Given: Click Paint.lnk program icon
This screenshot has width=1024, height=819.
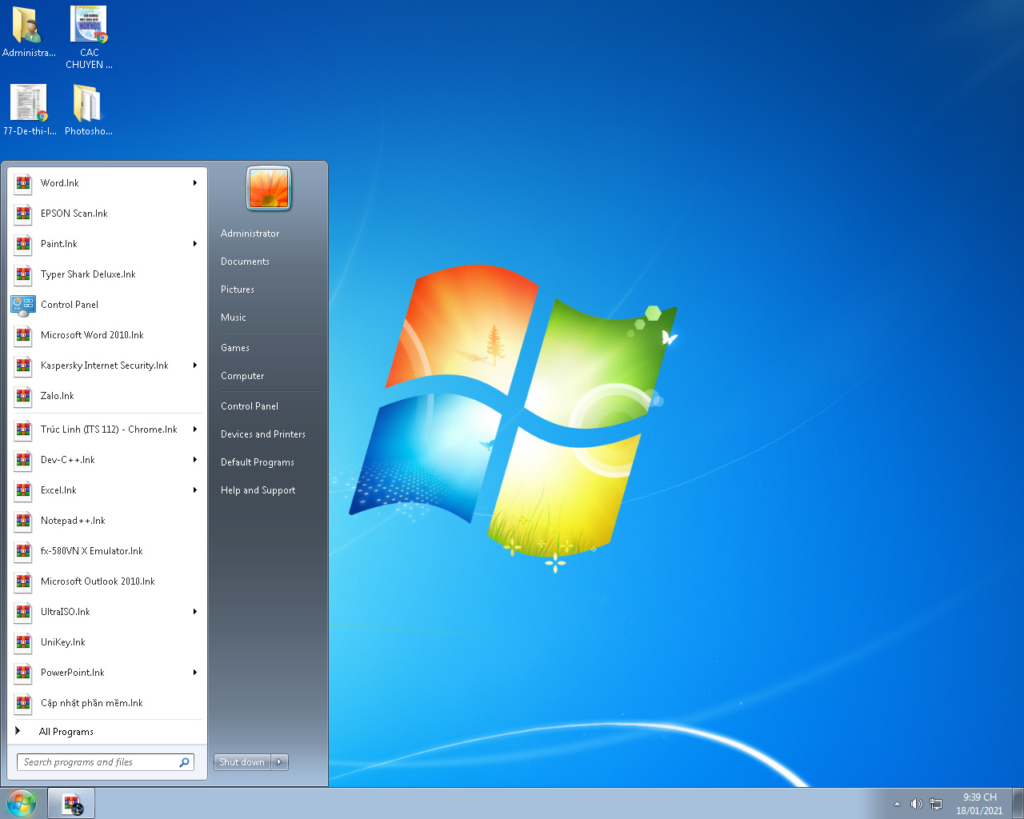Looking at the screenshot, I should coord(23,244).
